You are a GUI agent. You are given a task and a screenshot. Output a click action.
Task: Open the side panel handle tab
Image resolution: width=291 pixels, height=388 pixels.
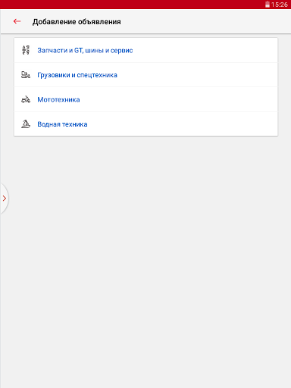tap(5, 199)
